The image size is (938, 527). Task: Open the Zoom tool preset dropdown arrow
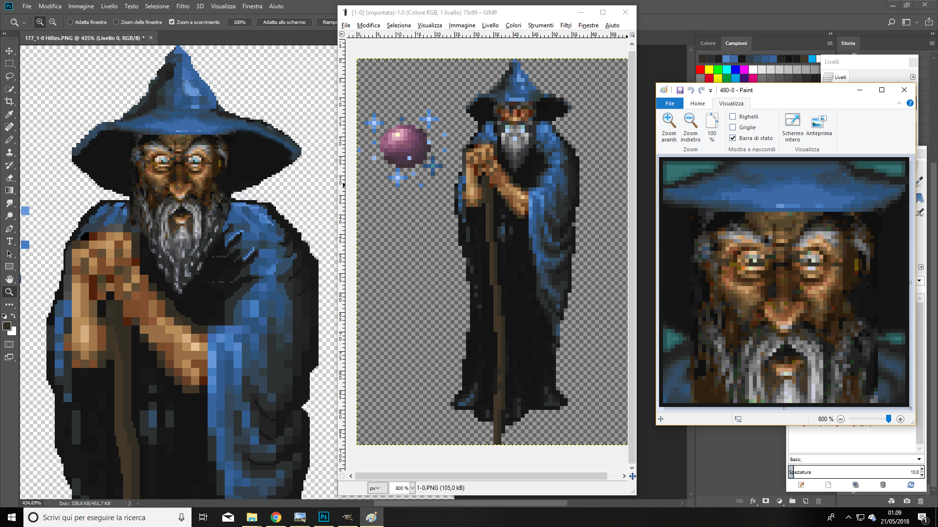tap(24, 22)
